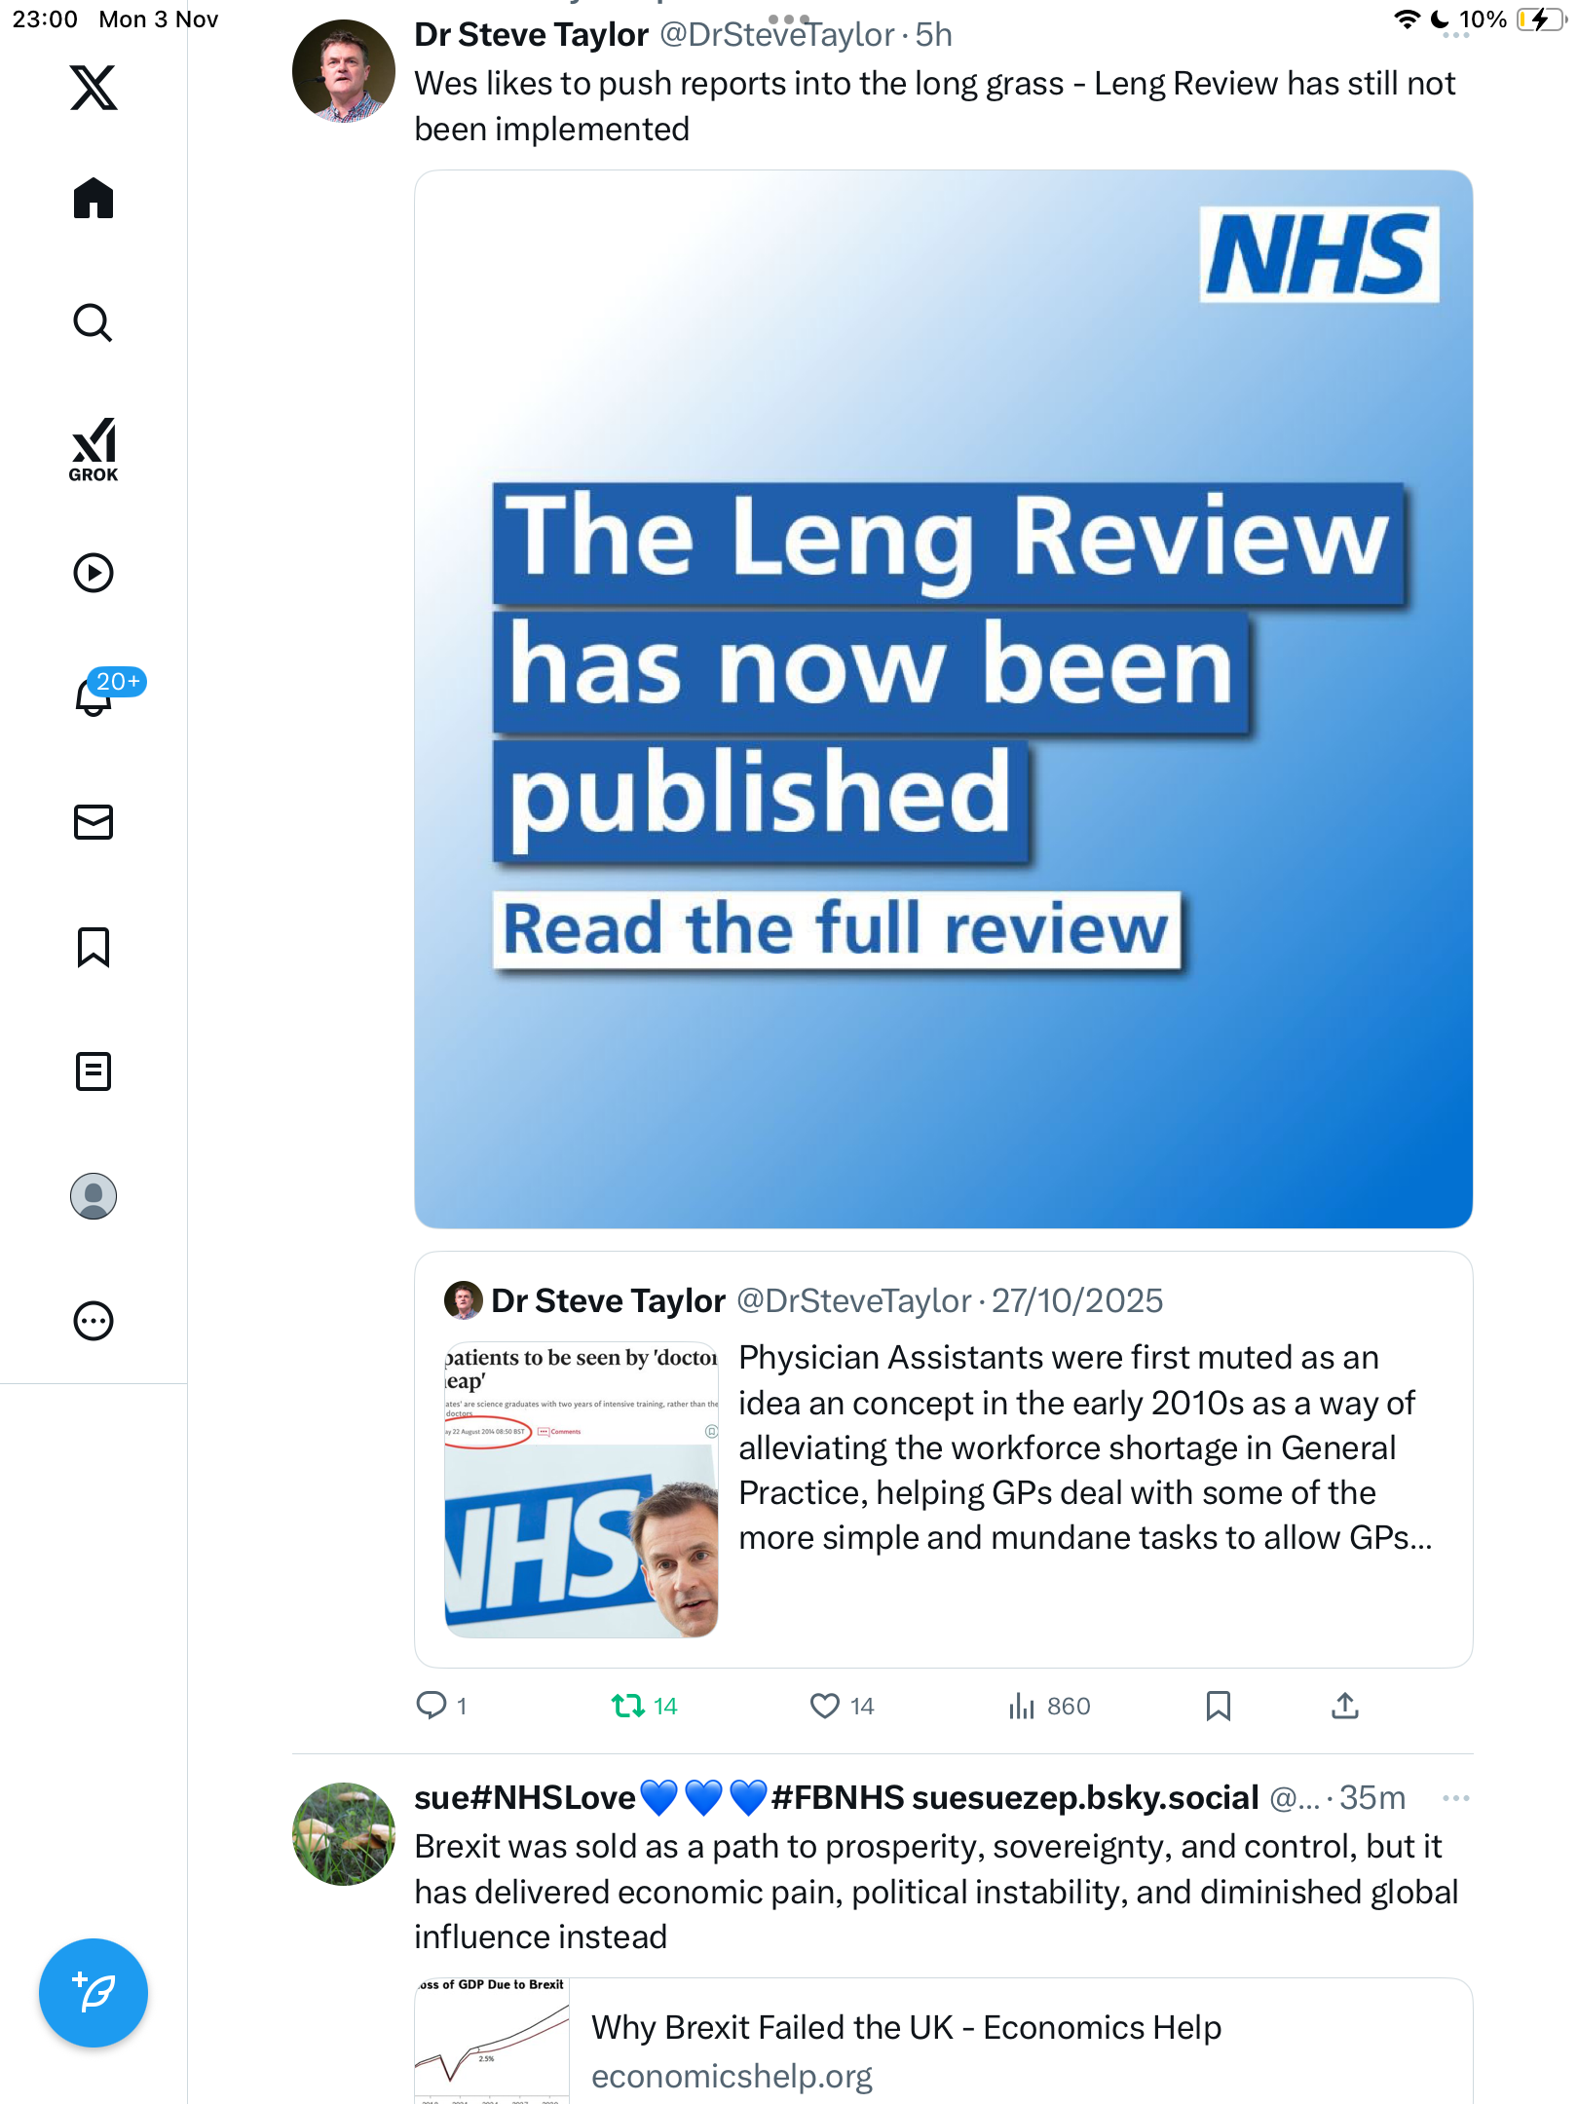Open Lists icon in the sidebar
The image size is (1578, 2104).
coord(94,1071)
